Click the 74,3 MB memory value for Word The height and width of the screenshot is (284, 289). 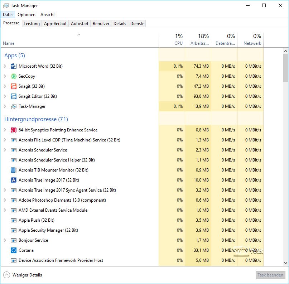201,66
